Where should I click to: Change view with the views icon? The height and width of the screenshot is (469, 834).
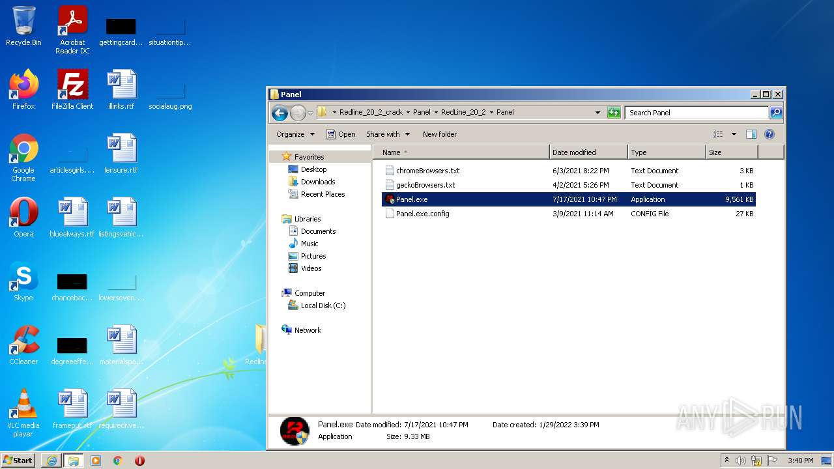[718, 134]
